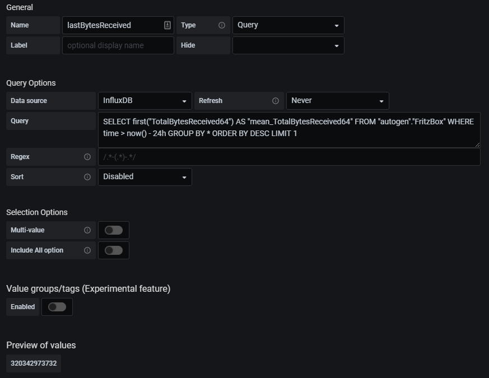The image size is (489, 378).
Task: Click the Include All option info icon
Action: pos(87,250)
